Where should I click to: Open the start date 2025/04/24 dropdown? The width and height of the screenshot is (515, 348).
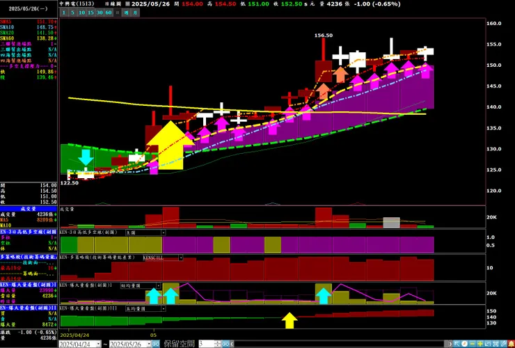click(98, 344)
